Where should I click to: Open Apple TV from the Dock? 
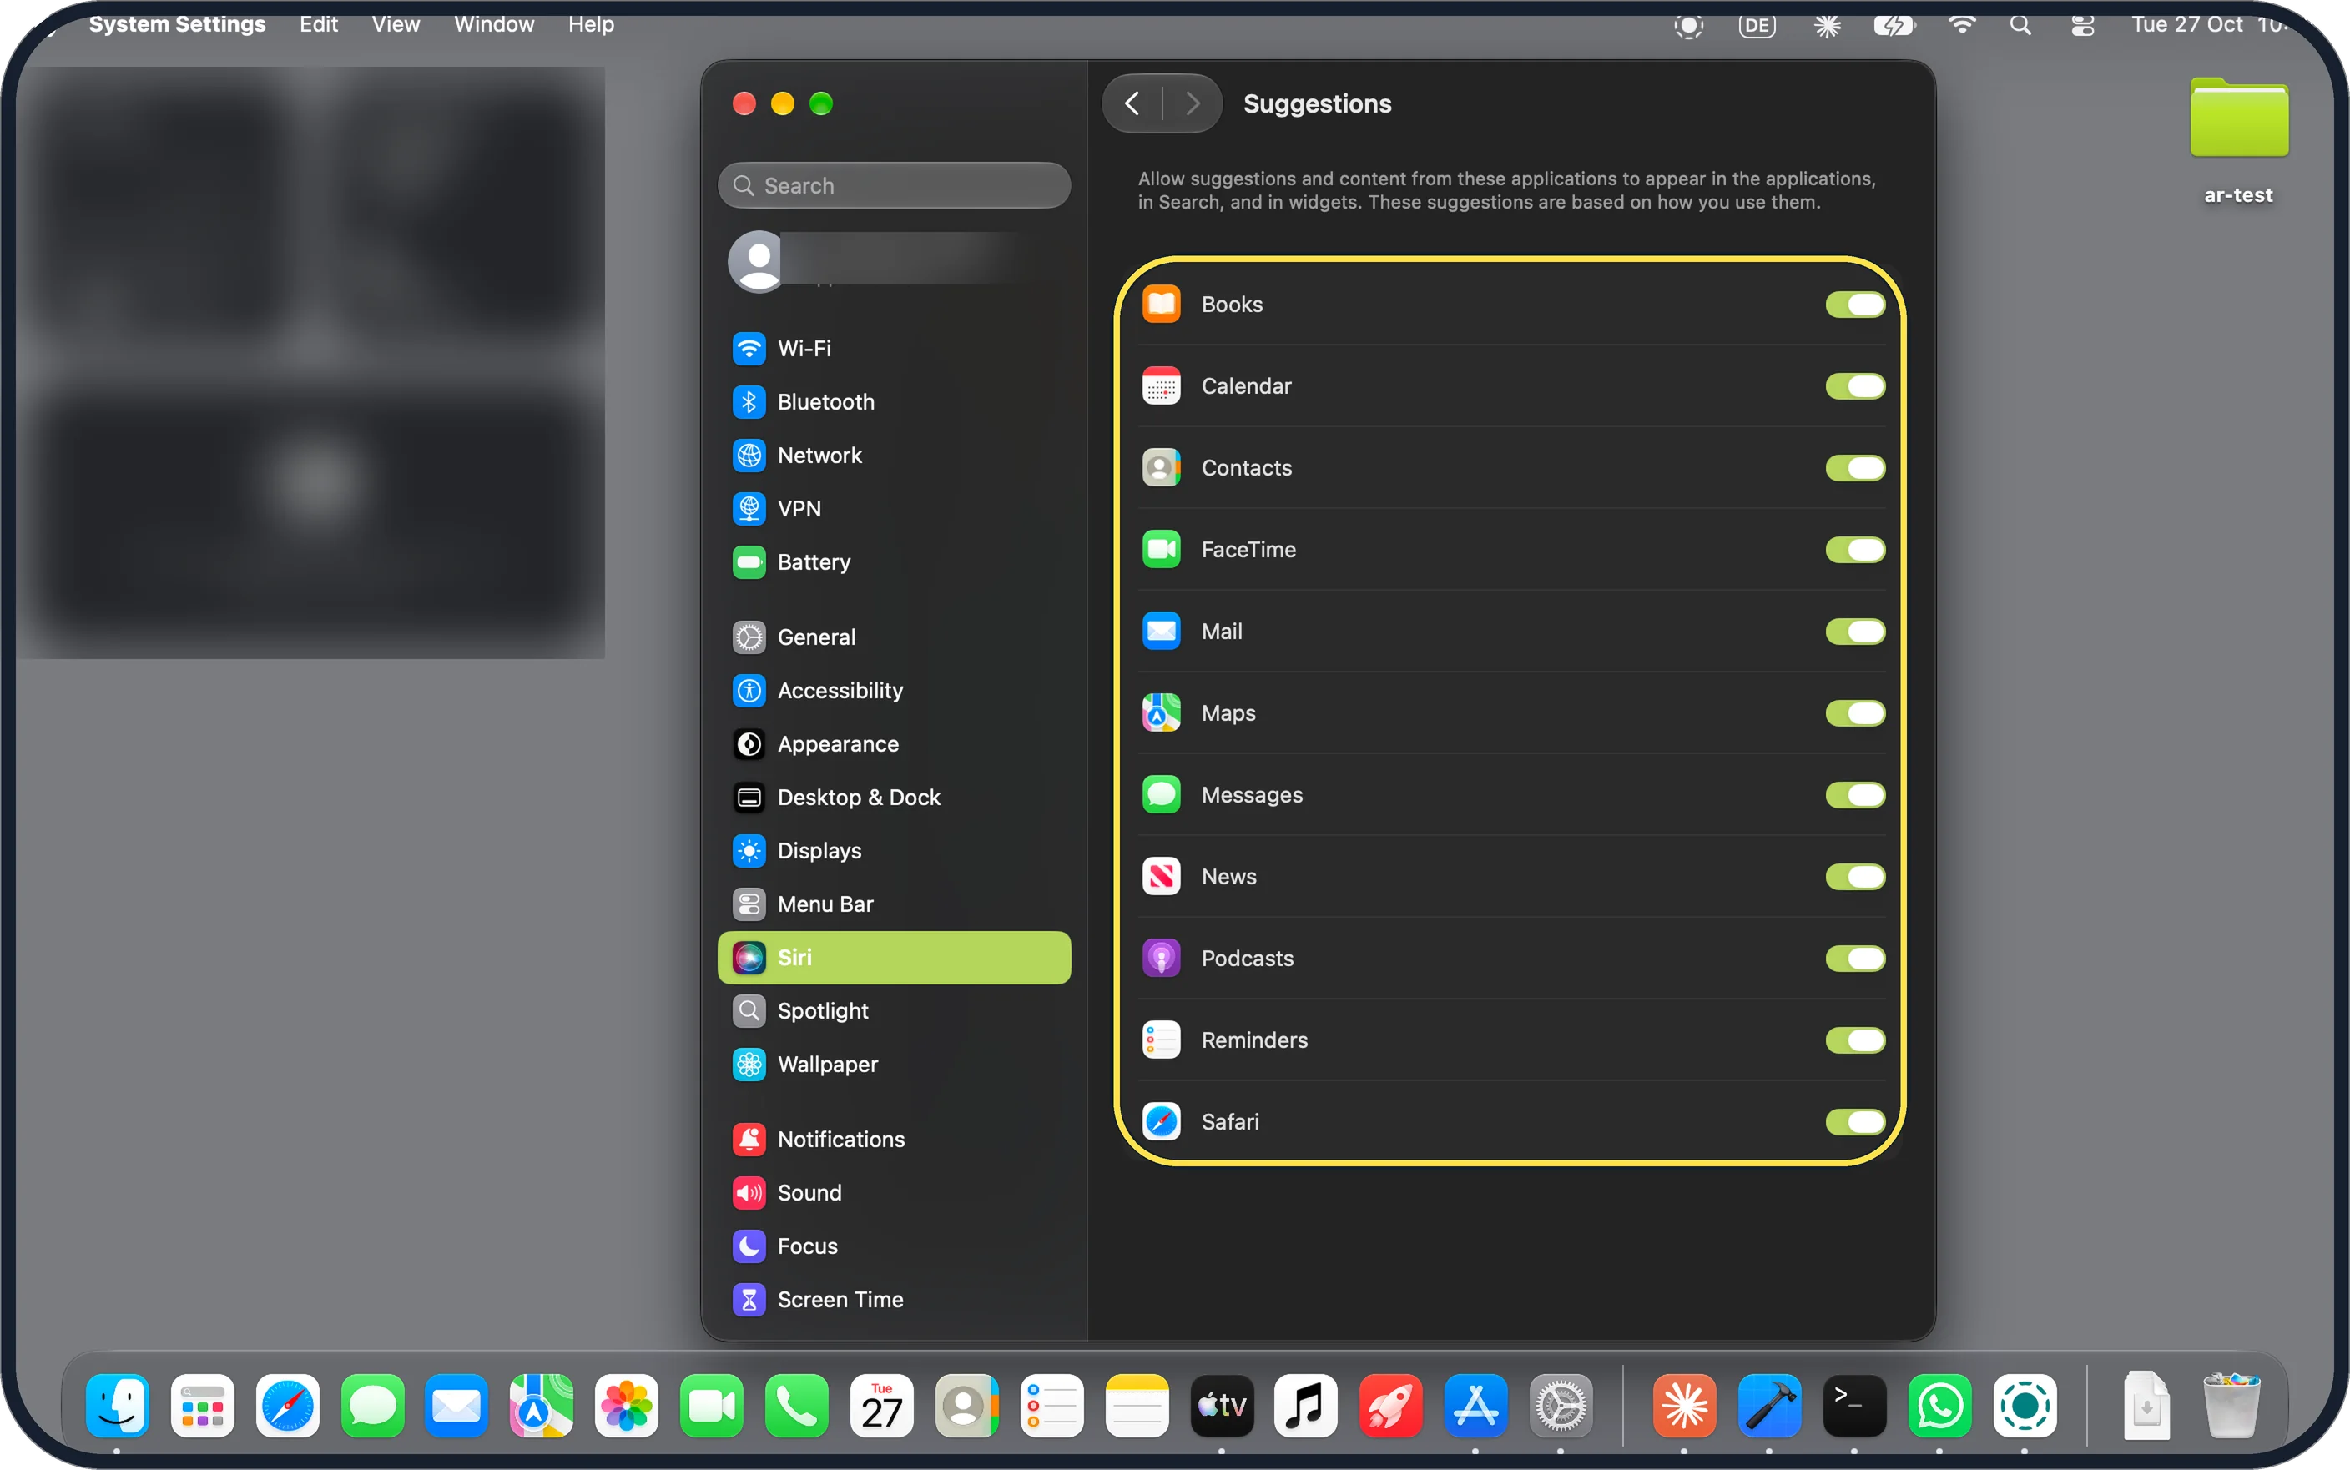pyautogui.click(x=1223, y=1405)
